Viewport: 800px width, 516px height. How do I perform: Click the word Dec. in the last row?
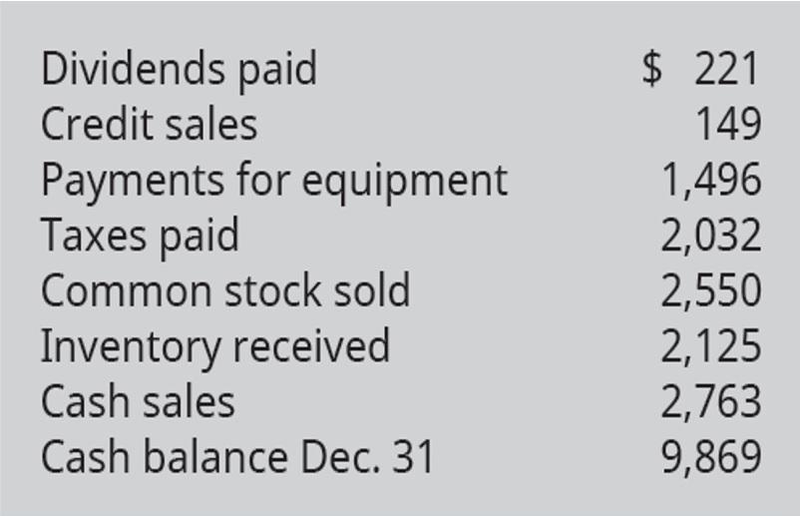click(340, 457)
